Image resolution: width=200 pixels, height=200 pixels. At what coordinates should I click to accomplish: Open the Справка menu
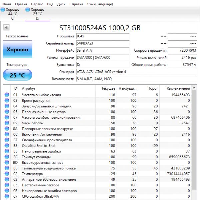pos(76,4)
